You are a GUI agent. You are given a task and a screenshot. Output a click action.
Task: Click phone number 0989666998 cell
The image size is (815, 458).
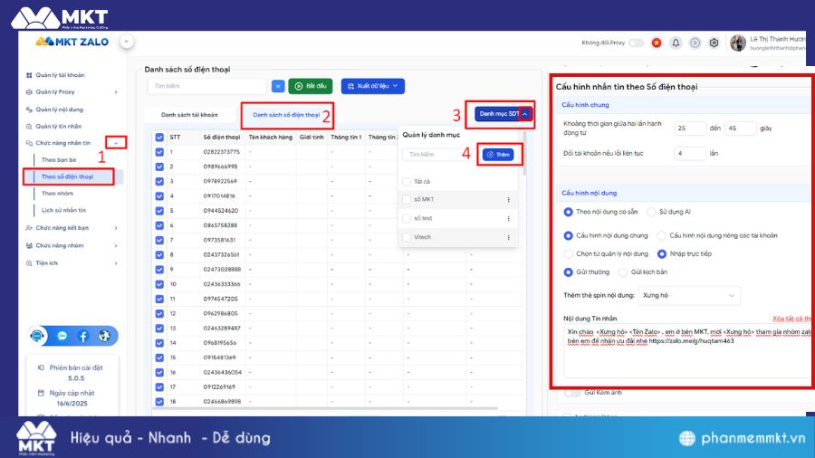(x=220, y=167)
